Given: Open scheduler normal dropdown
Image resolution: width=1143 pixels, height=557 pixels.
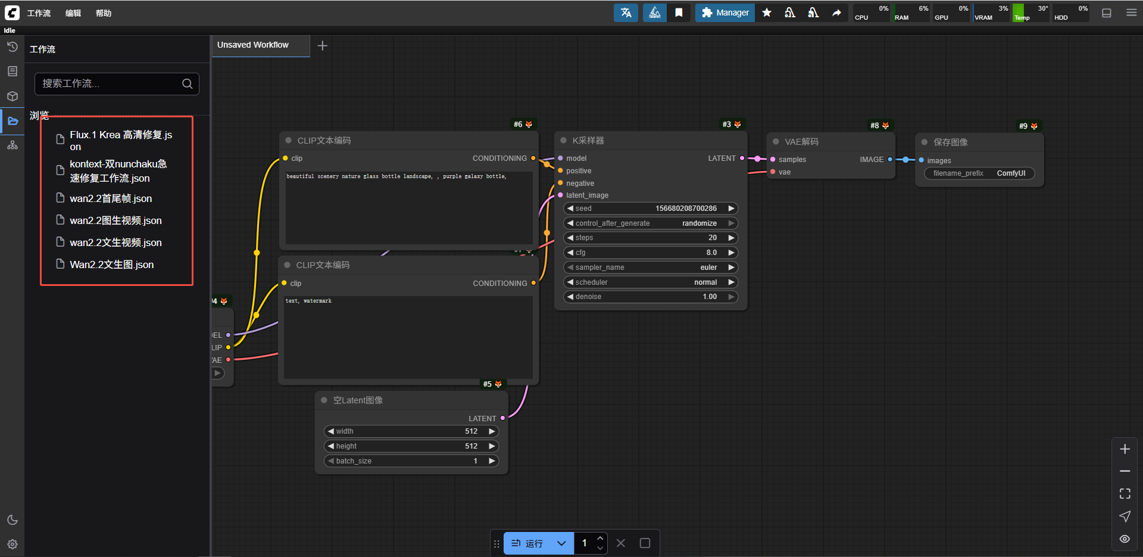Looking at the screenshot, I should click(651, 282).
